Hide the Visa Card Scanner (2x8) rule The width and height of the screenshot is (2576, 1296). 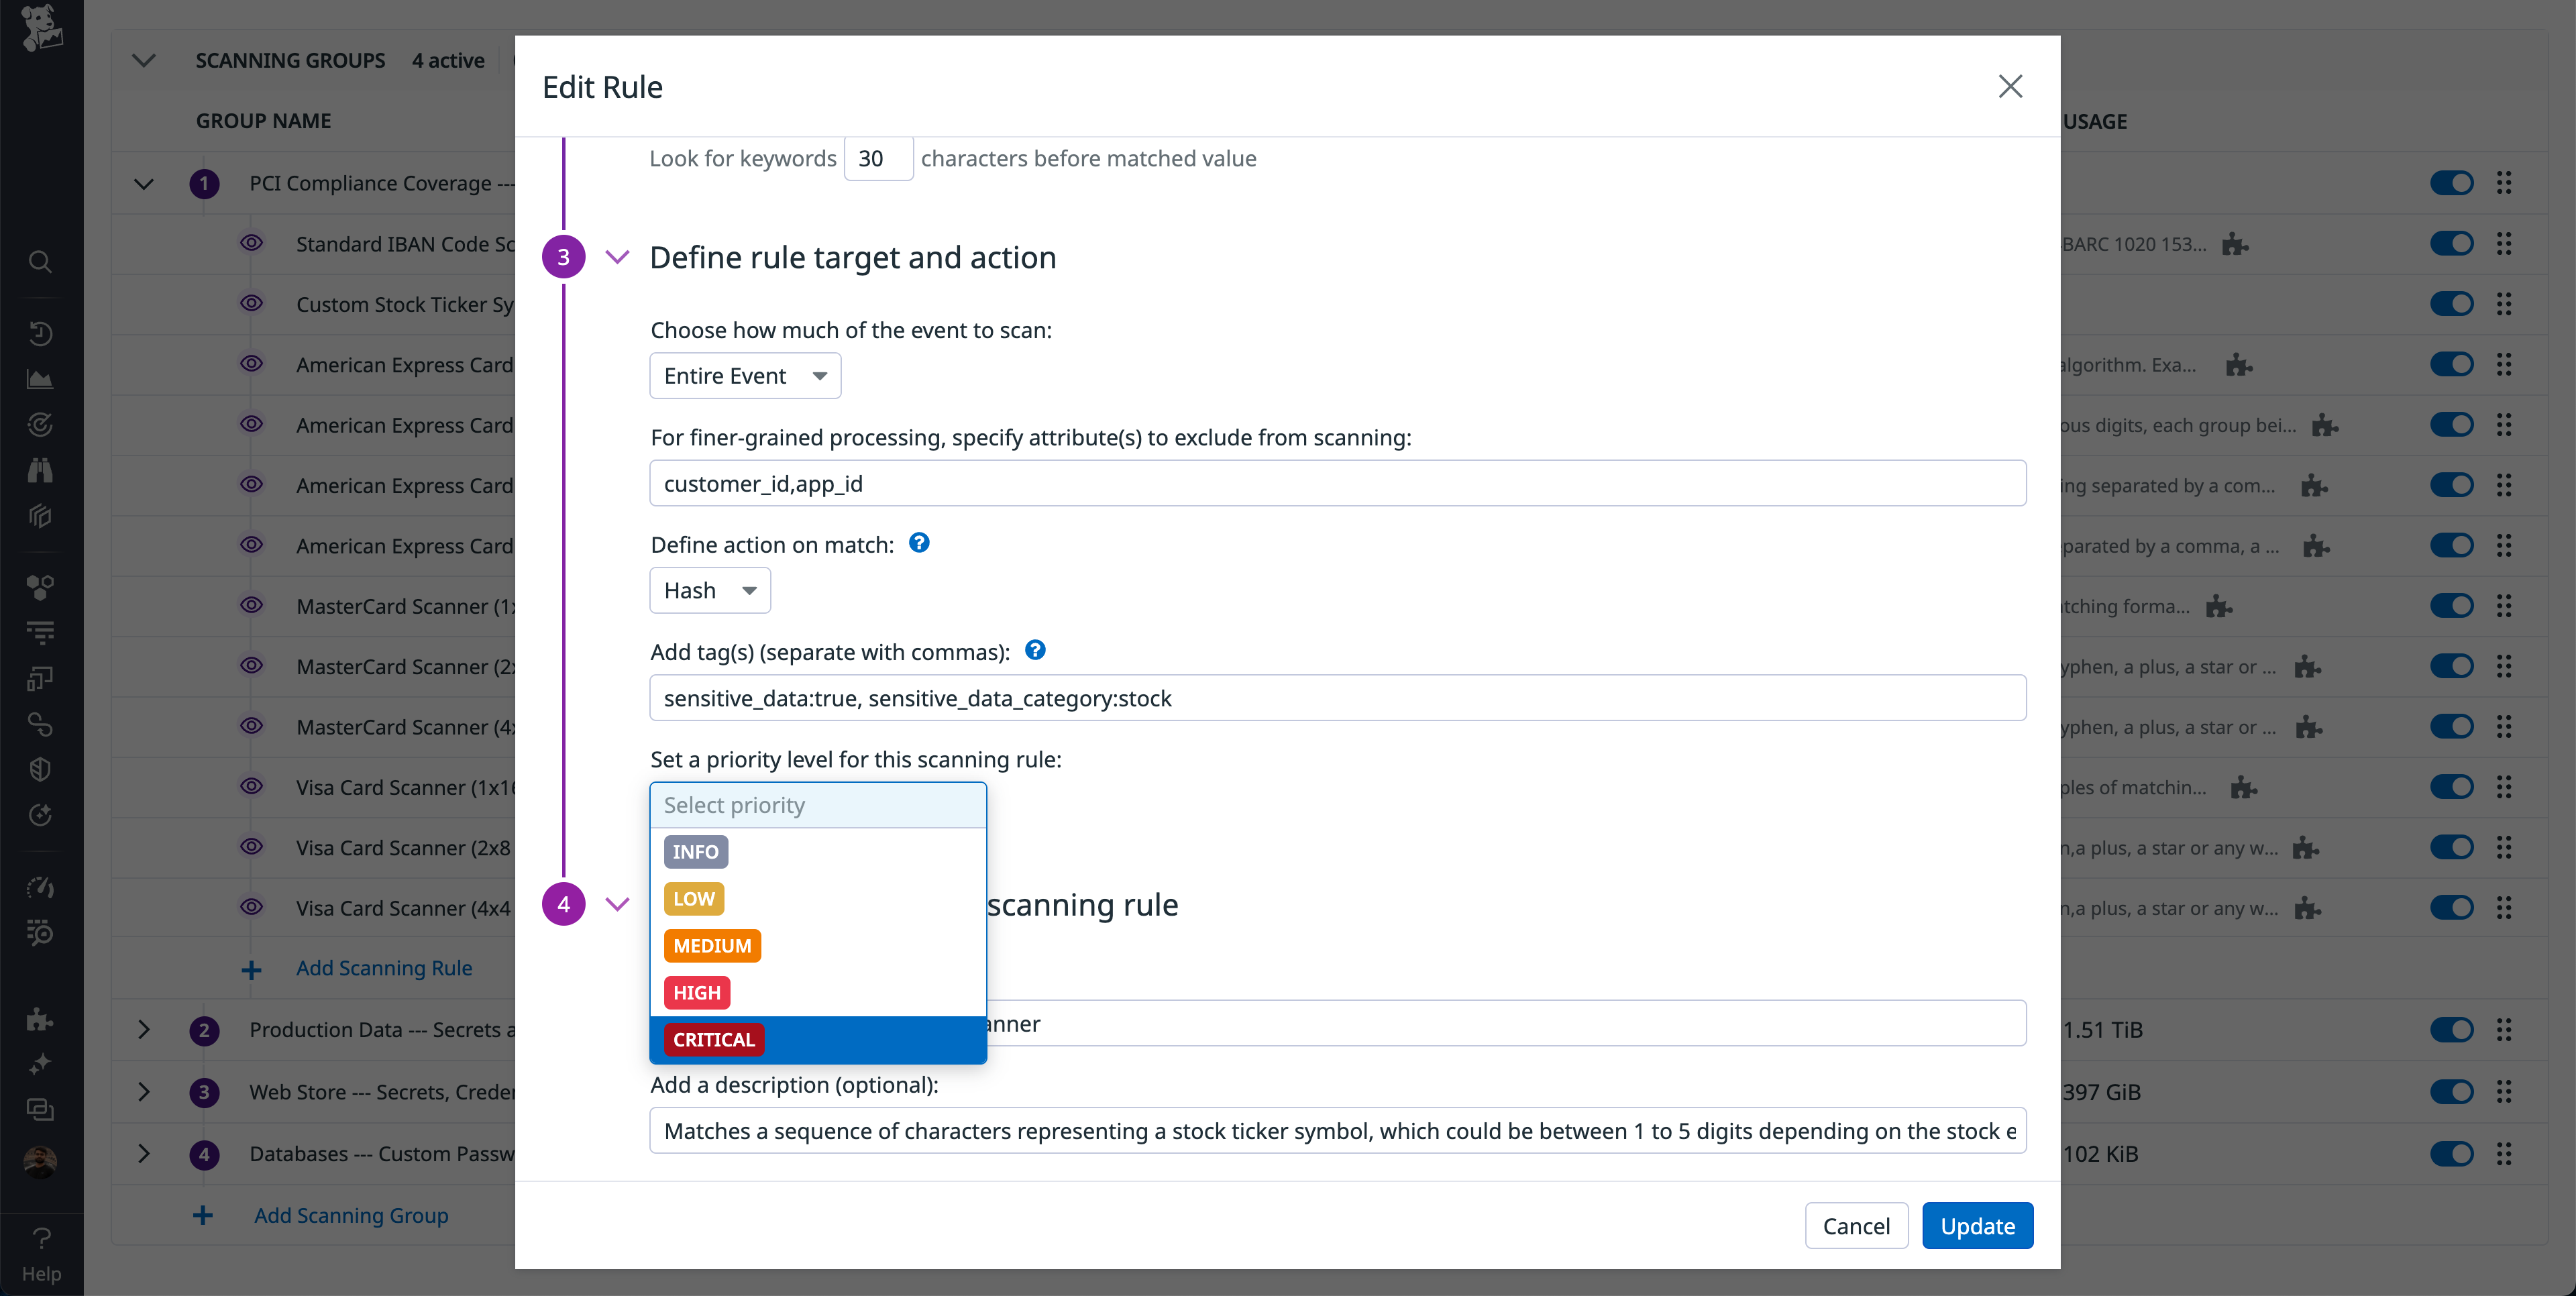coord(251,847)
